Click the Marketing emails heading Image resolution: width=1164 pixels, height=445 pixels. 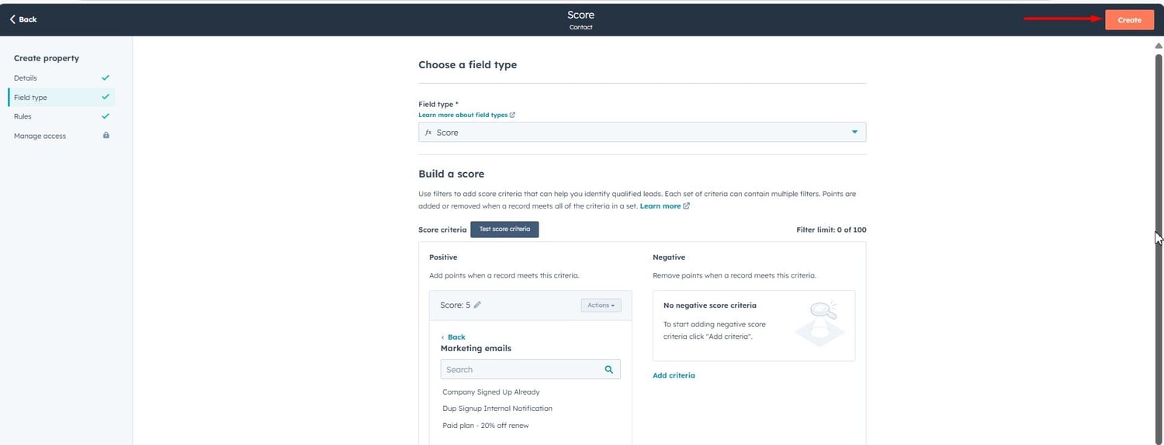(x=476, y=348)
